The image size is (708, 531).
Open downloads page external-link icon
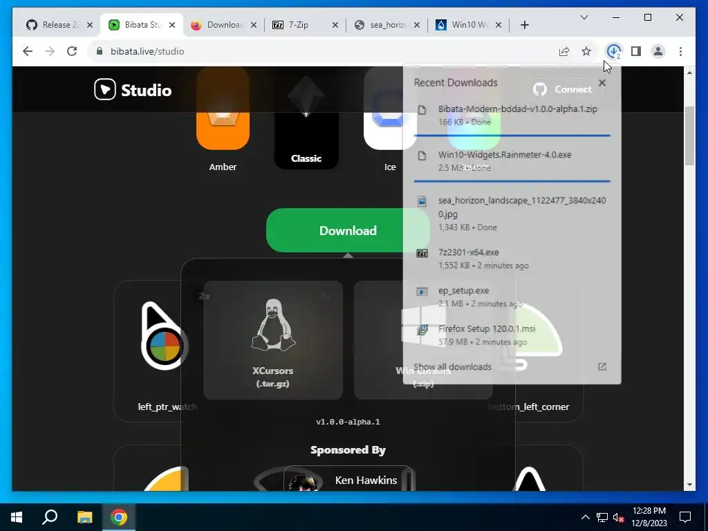coord(602,366)
